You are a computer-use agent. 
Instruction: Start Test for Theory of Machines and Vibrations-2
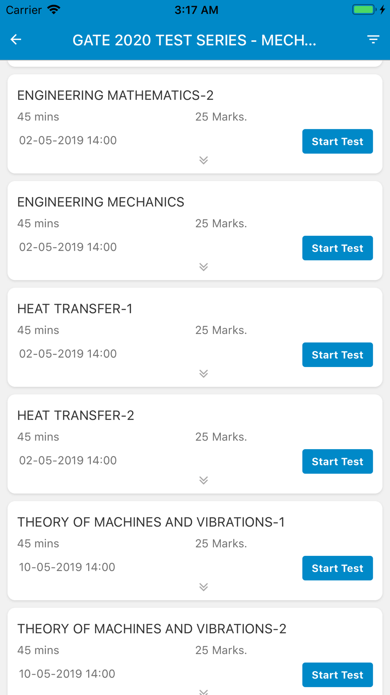337,675
